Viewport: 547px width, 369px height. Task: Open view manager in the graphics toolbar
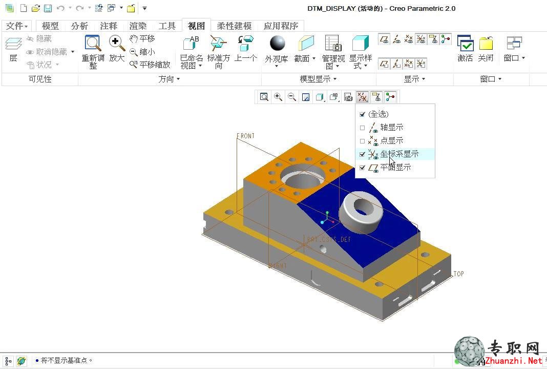(x=348, y=97)
